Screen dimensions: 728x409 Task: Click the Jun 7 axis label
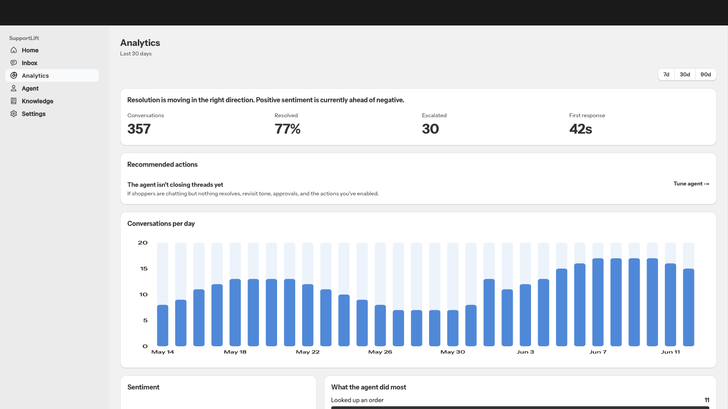598,352
